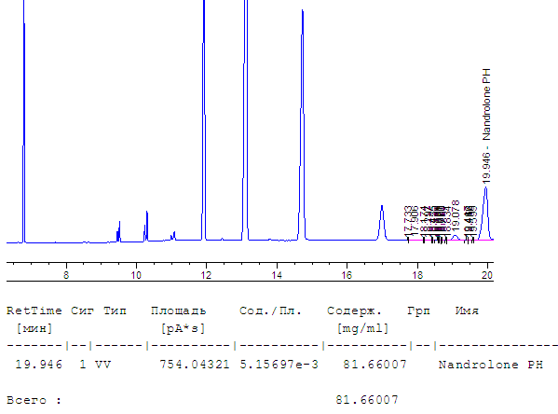
Task: Click the area value 754.04321
Action: tap(195, 365)
